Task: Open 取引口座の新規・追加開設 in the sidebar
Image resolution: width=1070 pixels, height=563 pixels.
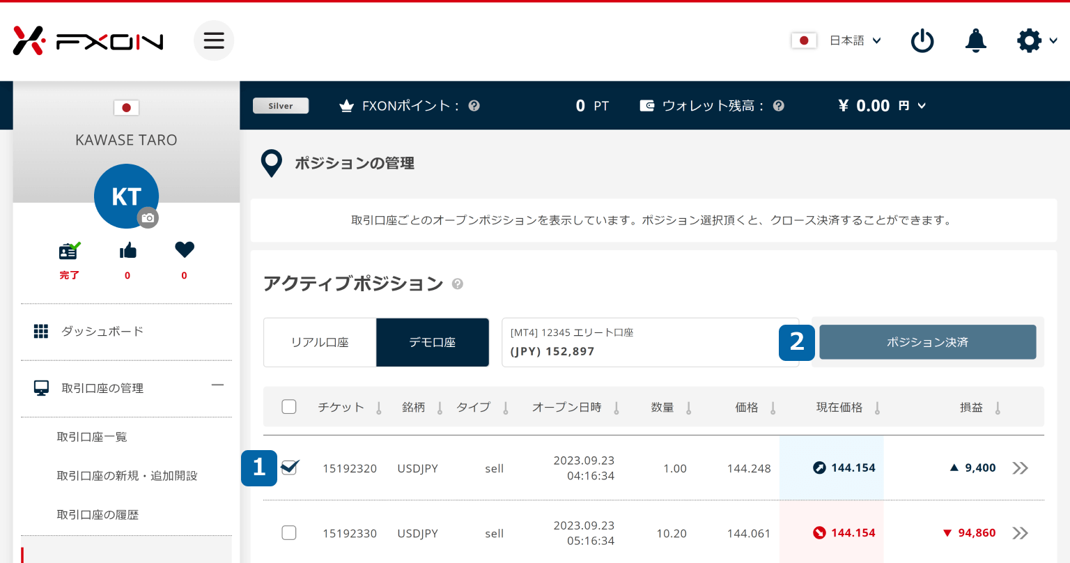Action: (x=127, y=476)
